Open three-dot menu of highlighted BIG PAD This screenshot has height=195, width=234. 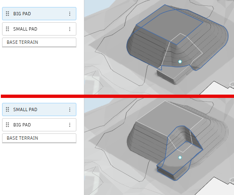pyautogui.click(x=70, y=14)
